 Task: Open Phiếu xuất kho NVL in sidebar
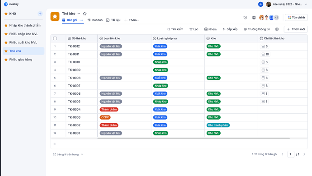[x=24, y=42]
